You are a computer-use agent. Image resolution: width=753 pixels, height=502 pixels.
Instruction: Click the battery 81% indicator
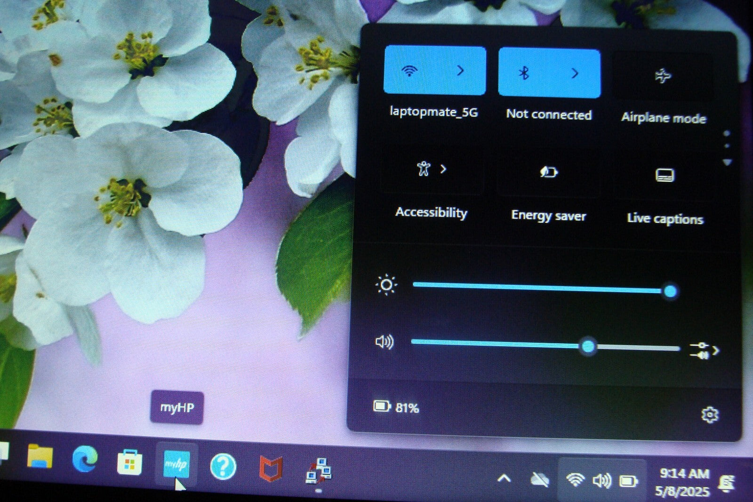click(396, 407)
